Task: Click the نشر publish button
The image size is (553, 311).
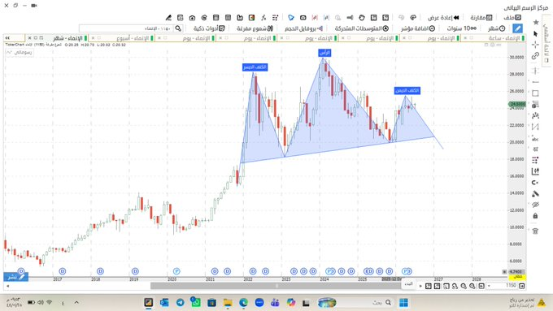Action: (x=16, y=277)
